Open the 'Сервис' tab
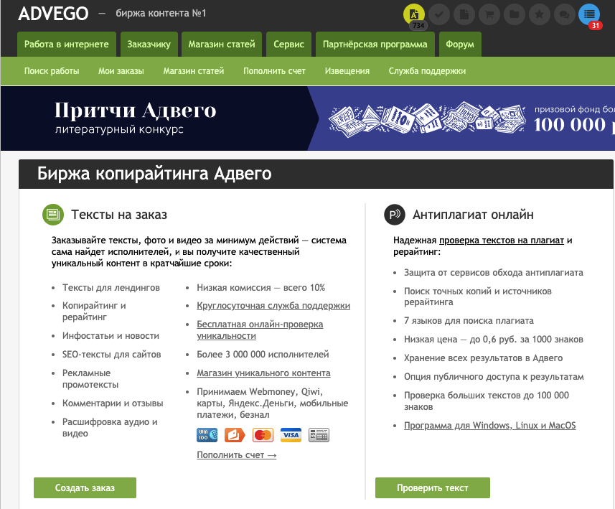The image size is (615, 509). [x=288, y=45]
